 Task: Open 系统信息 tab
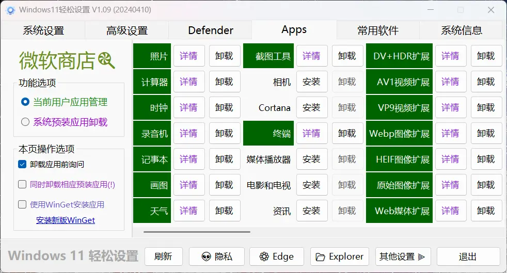[461, 30]
